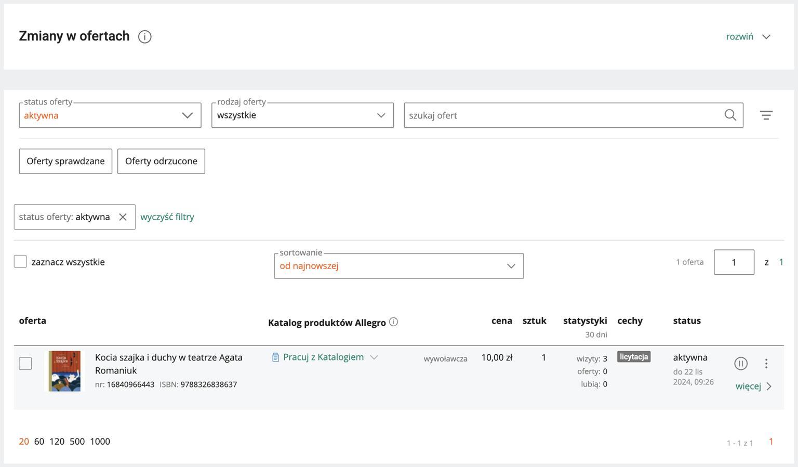Viewport: 798px width, 467px height.
Task: Open the status oferty dropdown
Action: 110,115
